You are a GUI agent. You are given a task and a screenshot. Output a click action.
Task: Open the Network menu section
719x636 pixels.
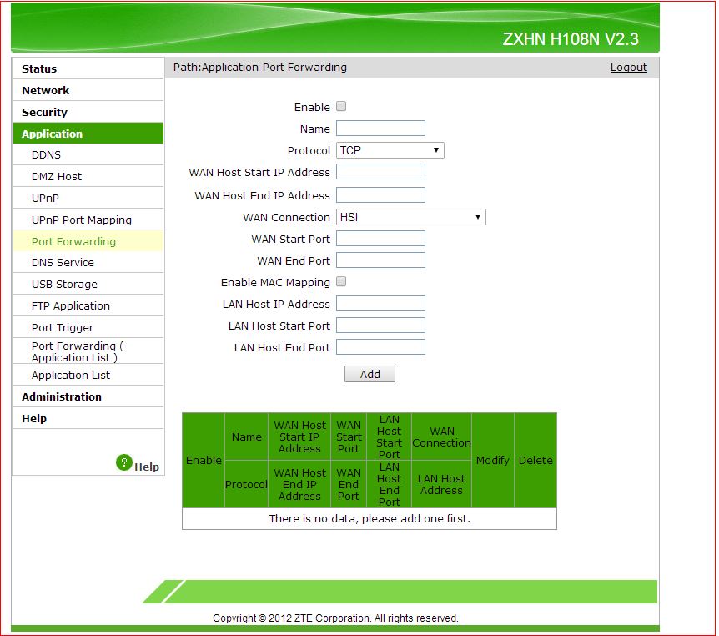pos(88,90)
